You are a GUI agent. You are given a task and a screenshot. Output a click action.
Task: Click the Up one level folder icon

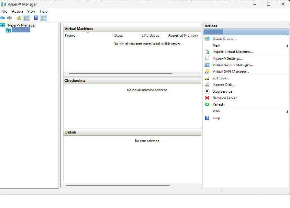click(19, 18)
